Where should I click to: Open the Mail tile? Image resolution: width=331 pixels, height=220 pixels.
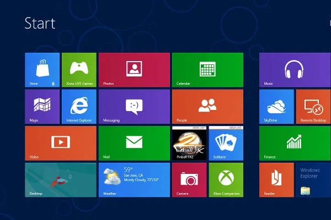[134, 143]
